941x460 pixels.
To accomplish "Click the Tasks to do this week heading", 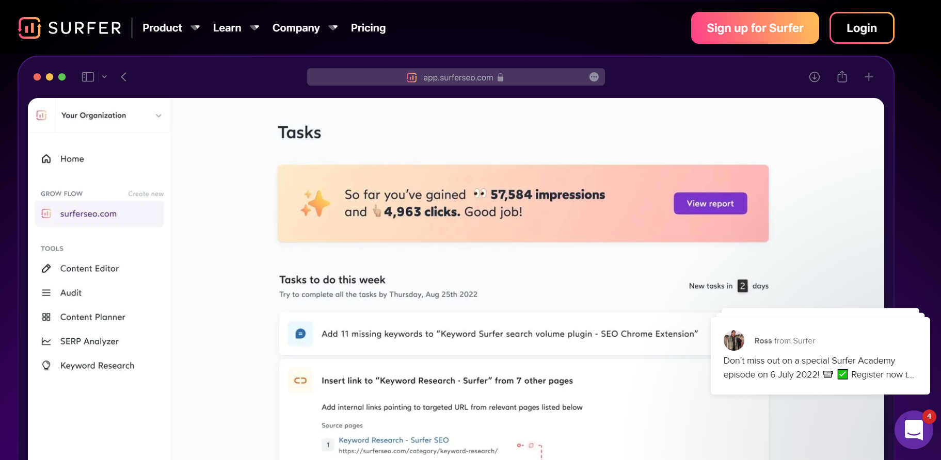I will 332,280.
